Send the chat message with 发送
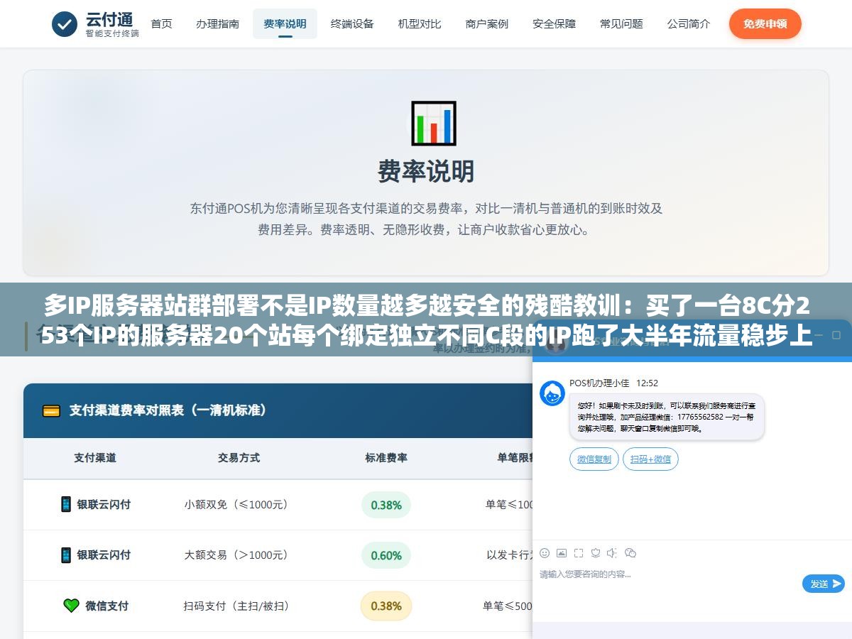The width and height of the screenshot is (852, 639). (824, 584)
